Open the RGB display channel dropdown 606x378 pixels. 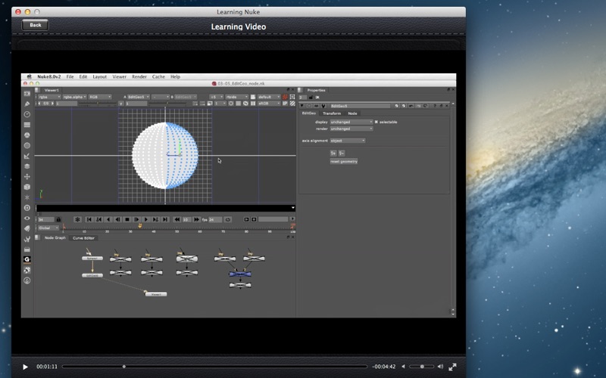click(100, 97)
